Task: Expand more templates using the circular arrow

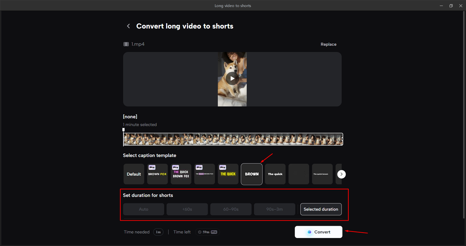Action: (x=341, y=174)
